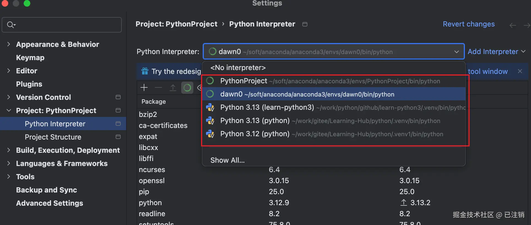This screenshot has width=531, height=225.
Task: Click the upgrade package arrow icon
Action: pos(173,88)
